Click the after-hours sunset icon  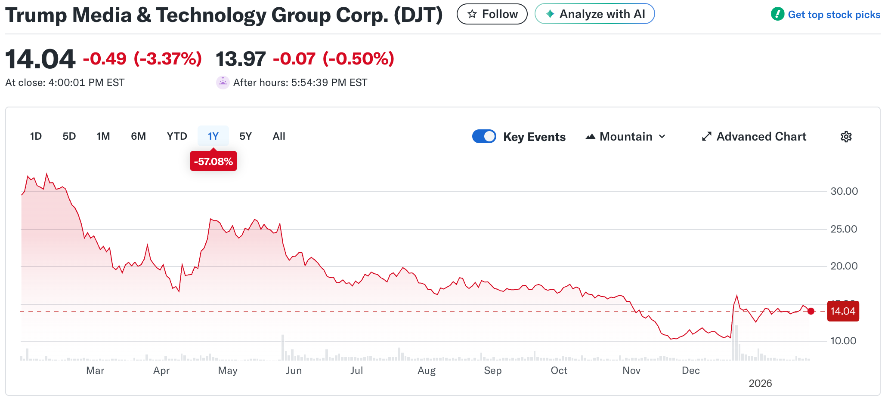click(x=223, y=83)
